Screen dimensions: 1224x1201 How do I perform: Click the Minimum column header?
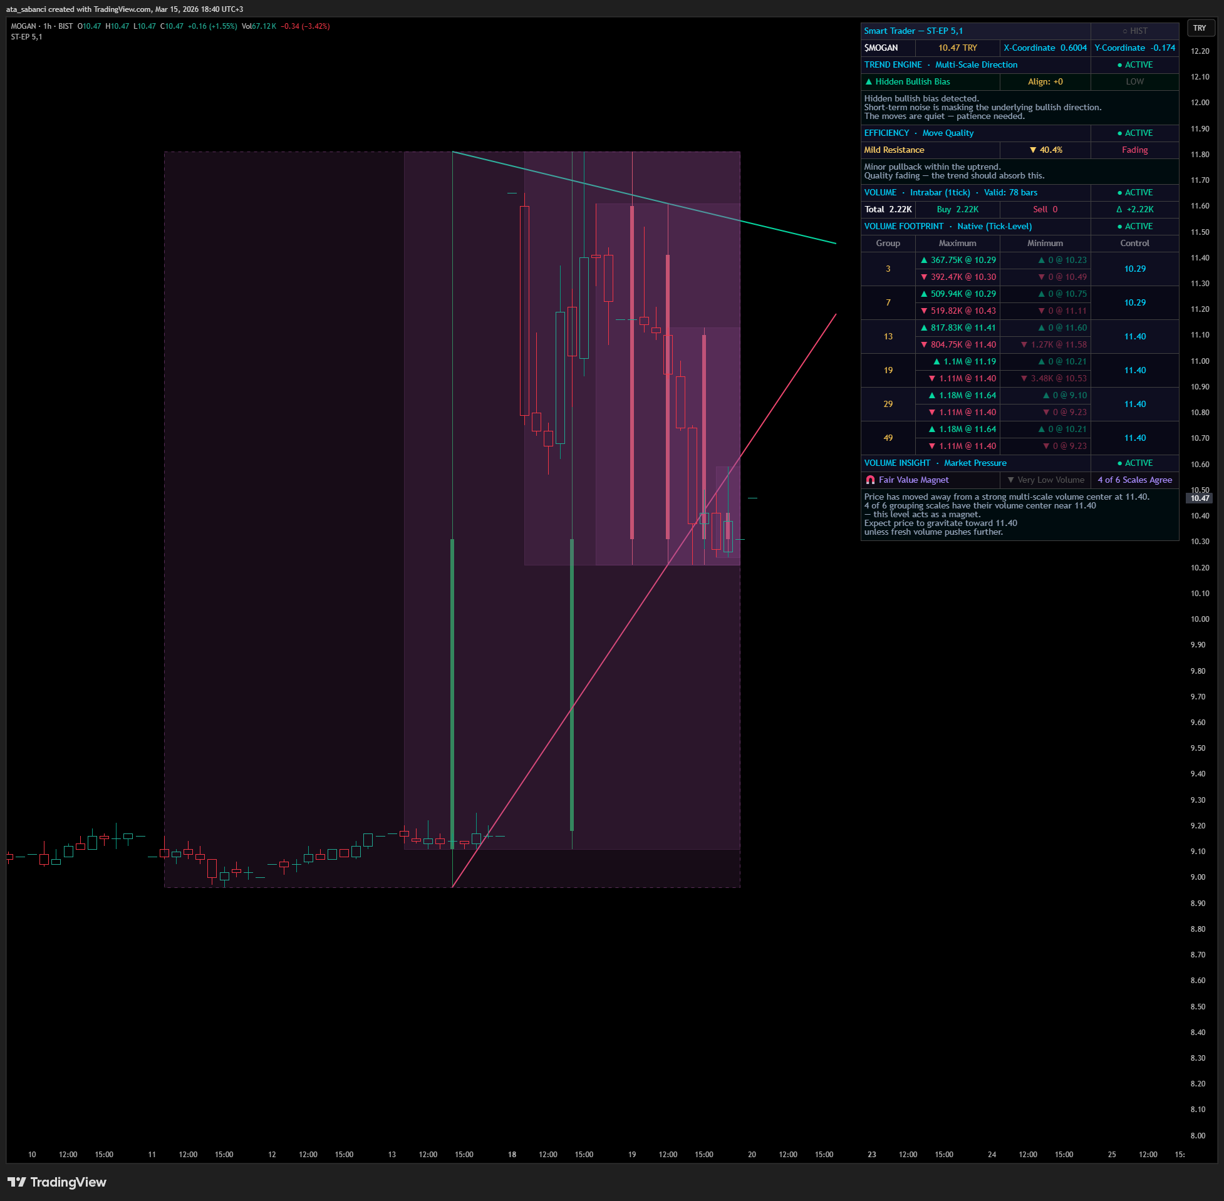[x=1045, y=244]
